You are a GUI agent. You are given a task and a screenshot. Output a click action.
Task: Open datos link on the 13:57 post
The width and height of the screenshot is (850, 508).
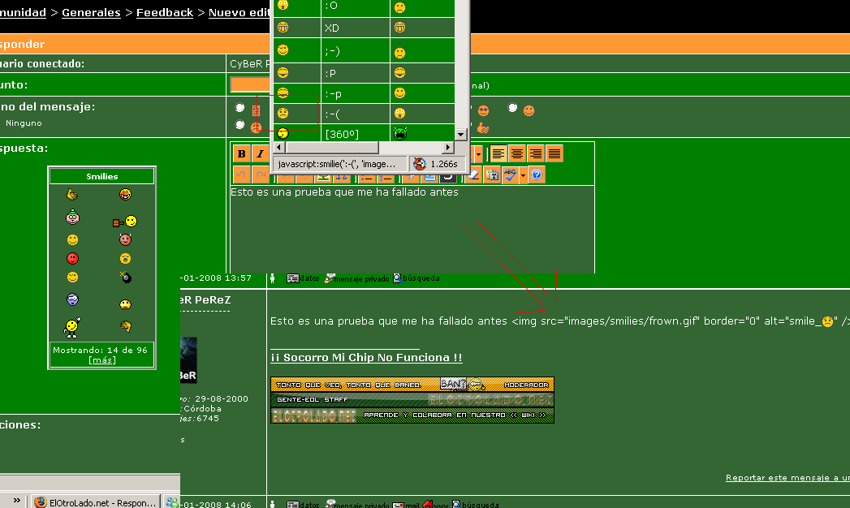[303, 278]
